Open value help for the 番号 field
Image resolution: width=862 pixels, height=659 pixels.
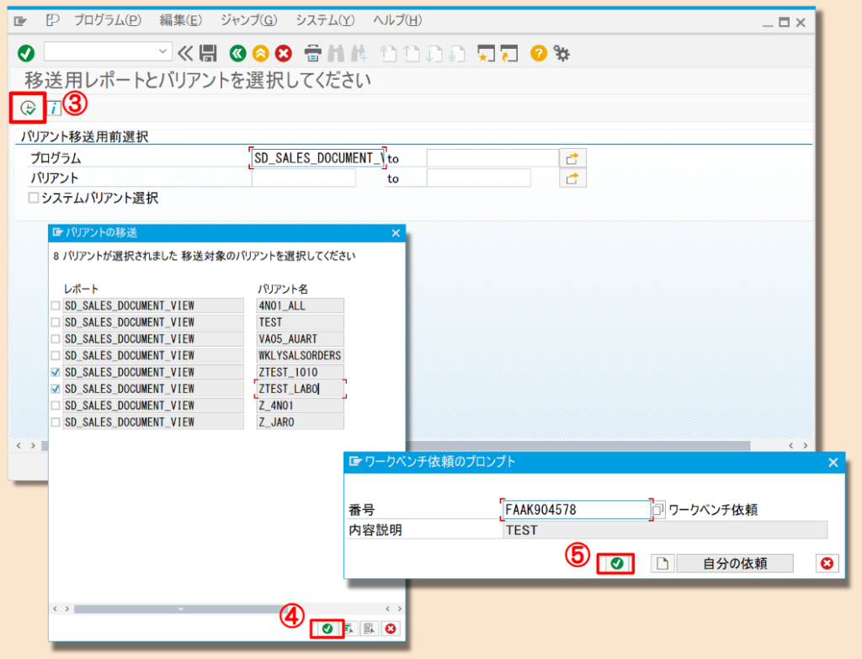coord(658,509)
